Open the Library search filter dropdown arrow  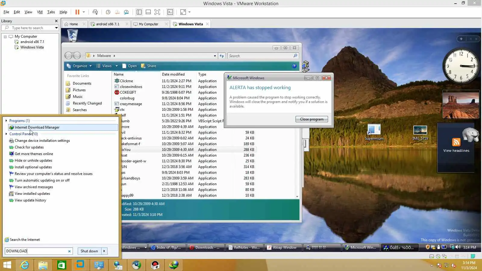[56, 28]
